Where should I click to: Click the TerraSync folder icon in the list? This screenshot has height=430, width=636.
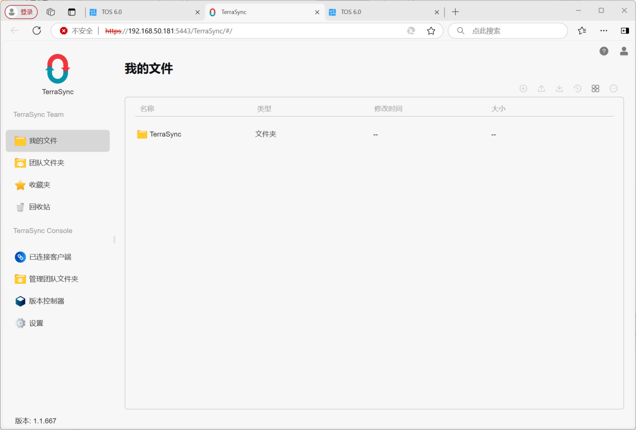point(142,135)
